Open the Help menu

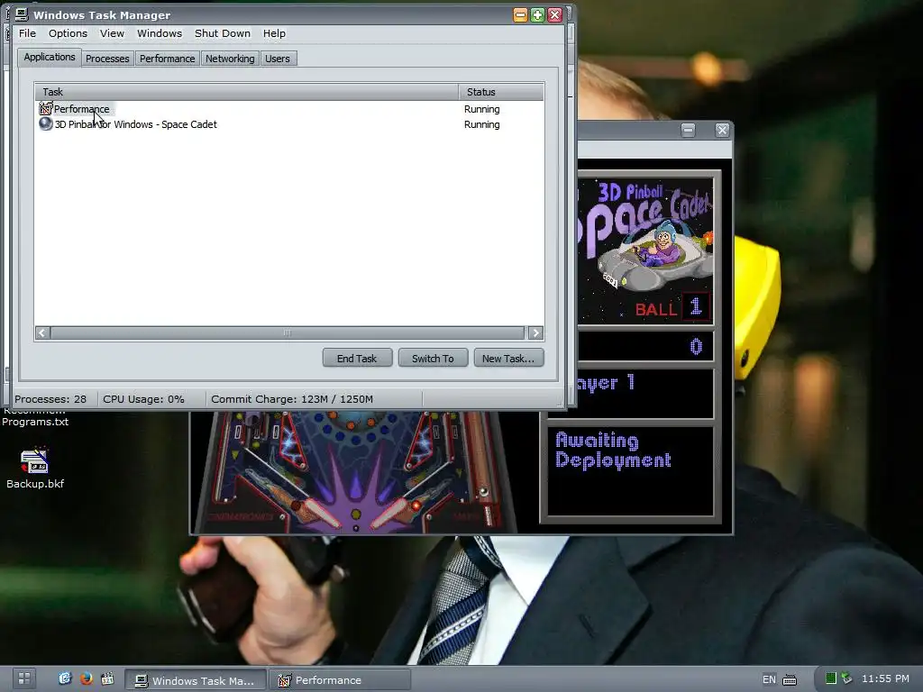(274, 33)
